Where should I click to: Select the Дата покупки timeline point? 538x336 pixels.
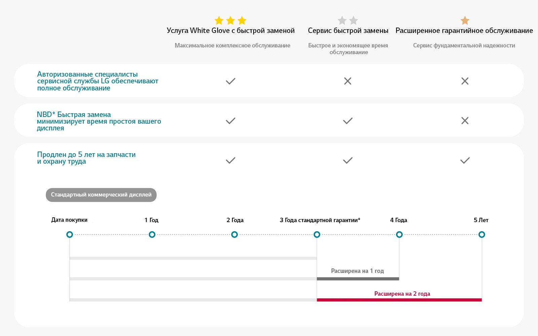point(70,235)
